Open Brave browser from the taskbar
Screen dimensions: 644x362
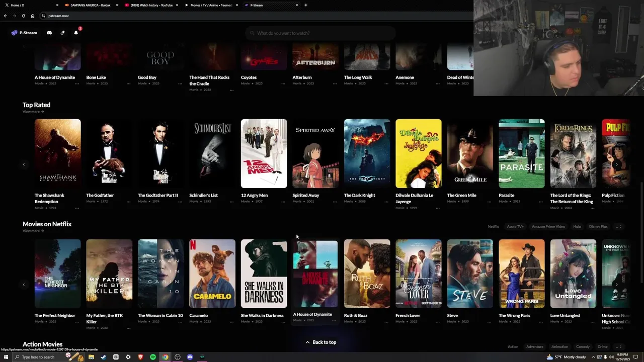140,357
